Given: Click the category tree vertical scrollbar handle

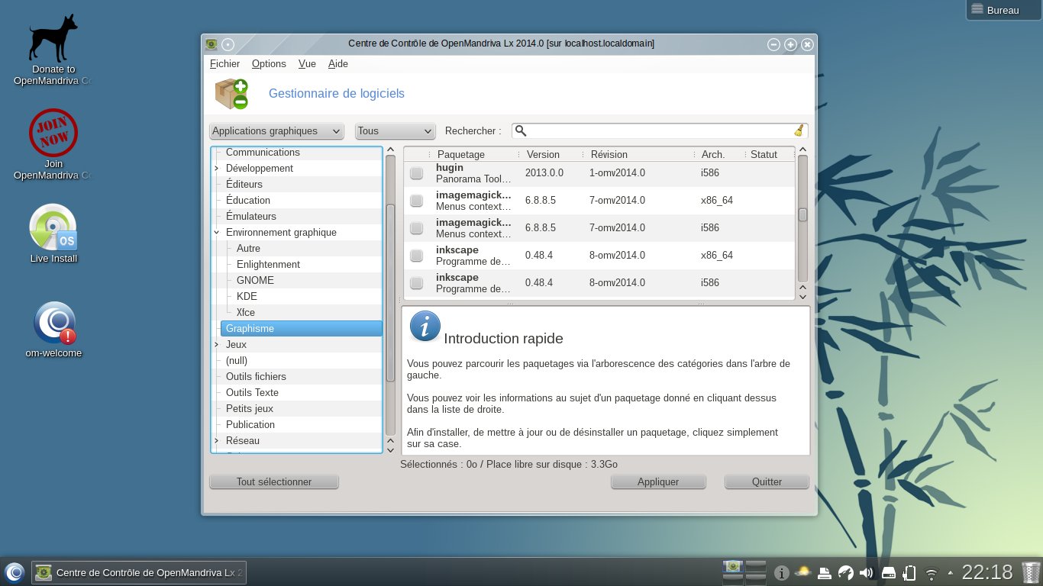Looking at the screenshot, I should [390, 294].
